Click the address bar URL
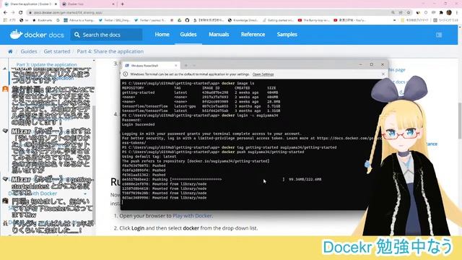 (x=68, y=13)
